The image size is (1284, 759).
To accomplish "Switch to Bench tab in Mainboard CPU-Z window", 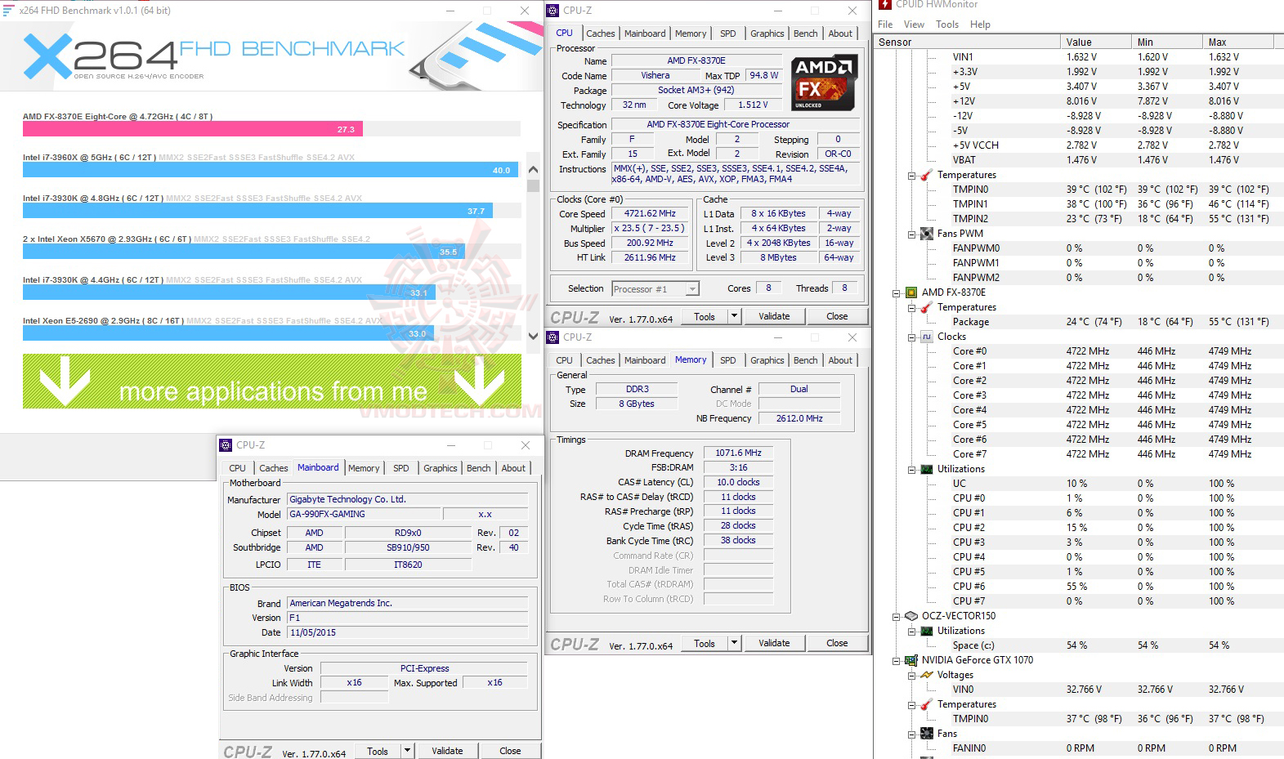I will coord(478,468).
